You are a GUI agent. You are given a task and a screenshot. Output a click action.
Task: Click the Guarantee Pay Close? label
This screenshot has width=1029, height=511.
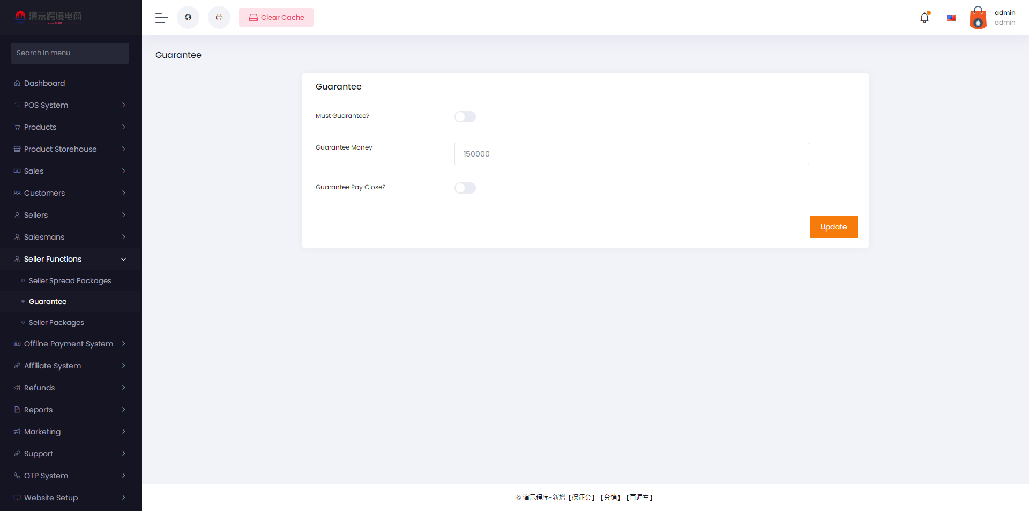pyautogui.click(x=351, y=187)
